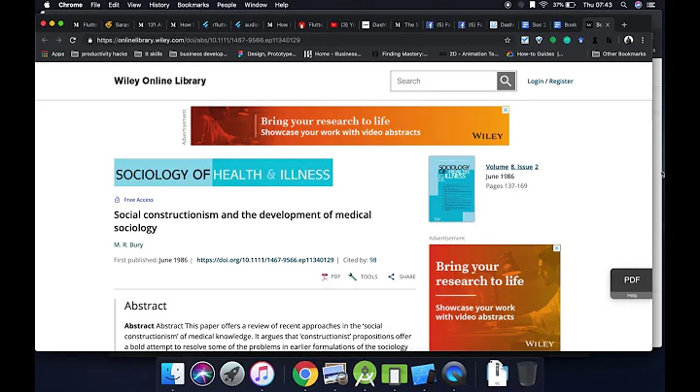Open the It skills bookmark folder
Viewport: 700px width, 392px height.
[148, 54]
